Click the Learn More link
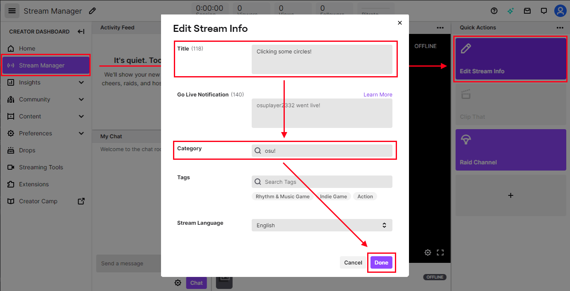 click(378, 94)
